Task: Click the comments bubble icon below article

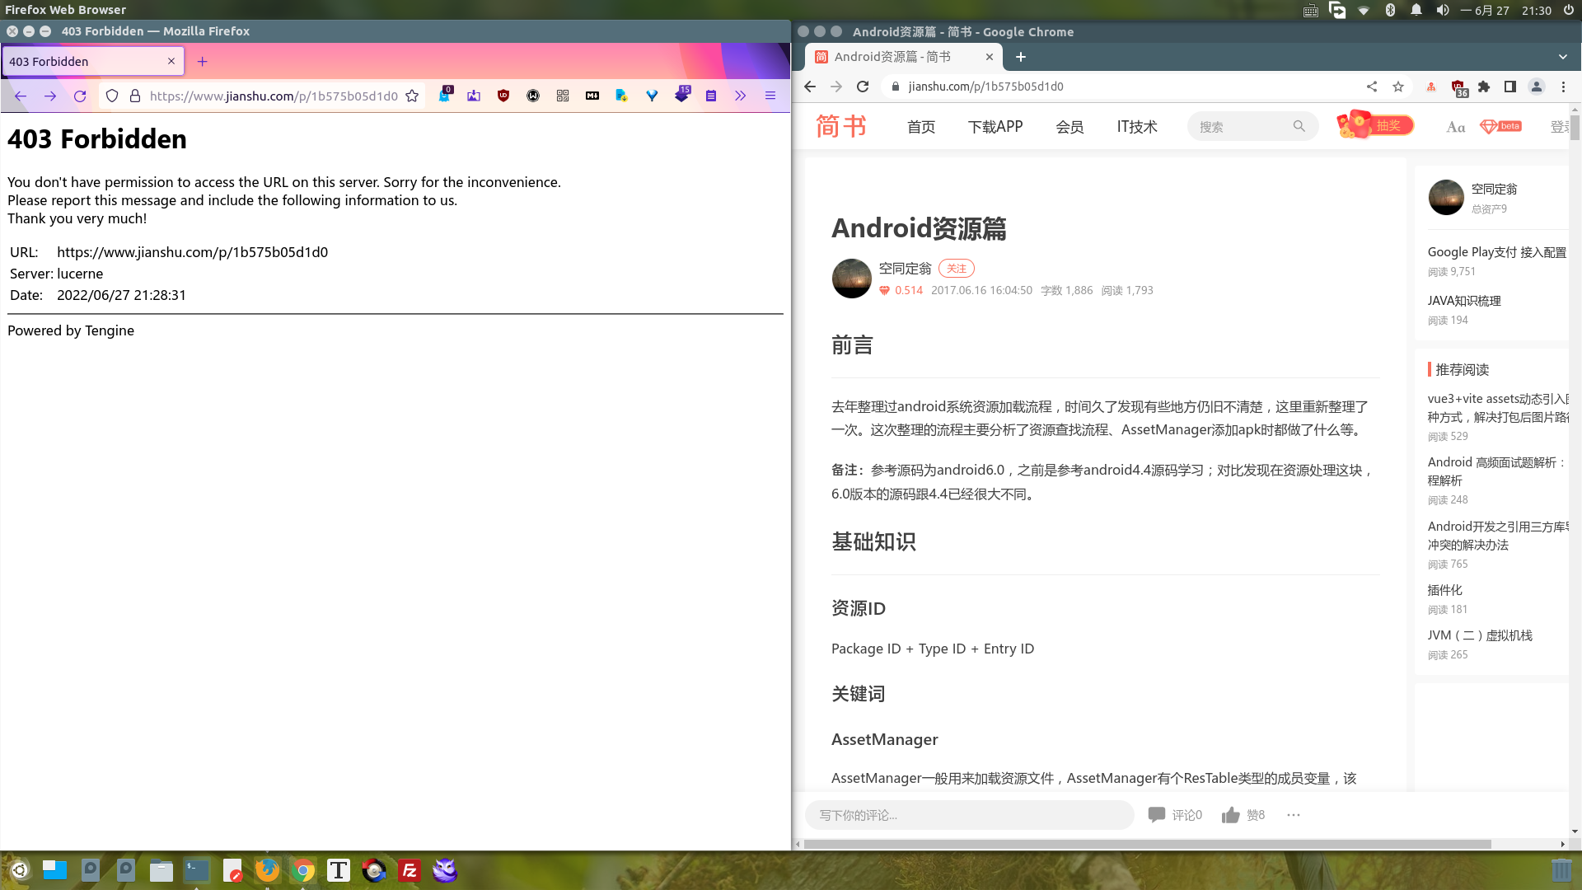Action: click(x=1157, y=815)
